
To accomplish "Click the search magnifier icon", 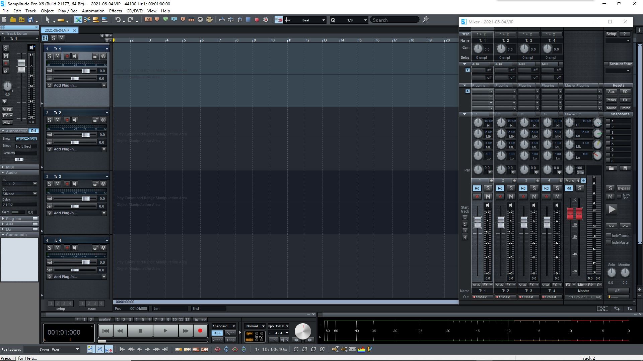I will click(425, 20).
